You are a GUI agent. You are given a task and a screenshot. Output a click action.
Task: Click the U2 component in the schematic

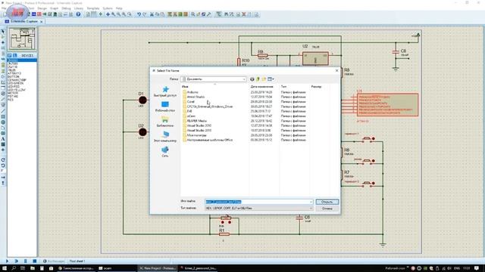point(315,58)
